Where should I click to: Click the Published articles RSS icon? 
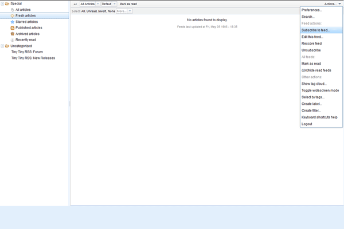[13, 27]
